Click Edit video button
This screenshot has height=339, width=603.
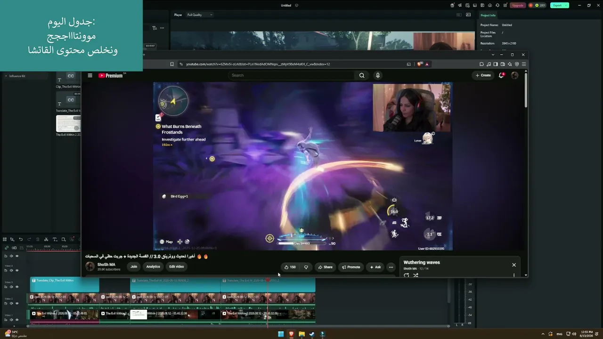(x=177, y=266)
